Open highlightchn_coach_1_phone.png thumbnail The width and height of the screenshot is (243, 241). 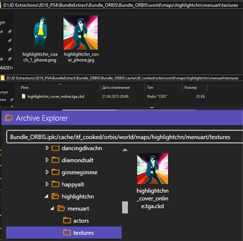pyautogui.click(x=39, y=33)
